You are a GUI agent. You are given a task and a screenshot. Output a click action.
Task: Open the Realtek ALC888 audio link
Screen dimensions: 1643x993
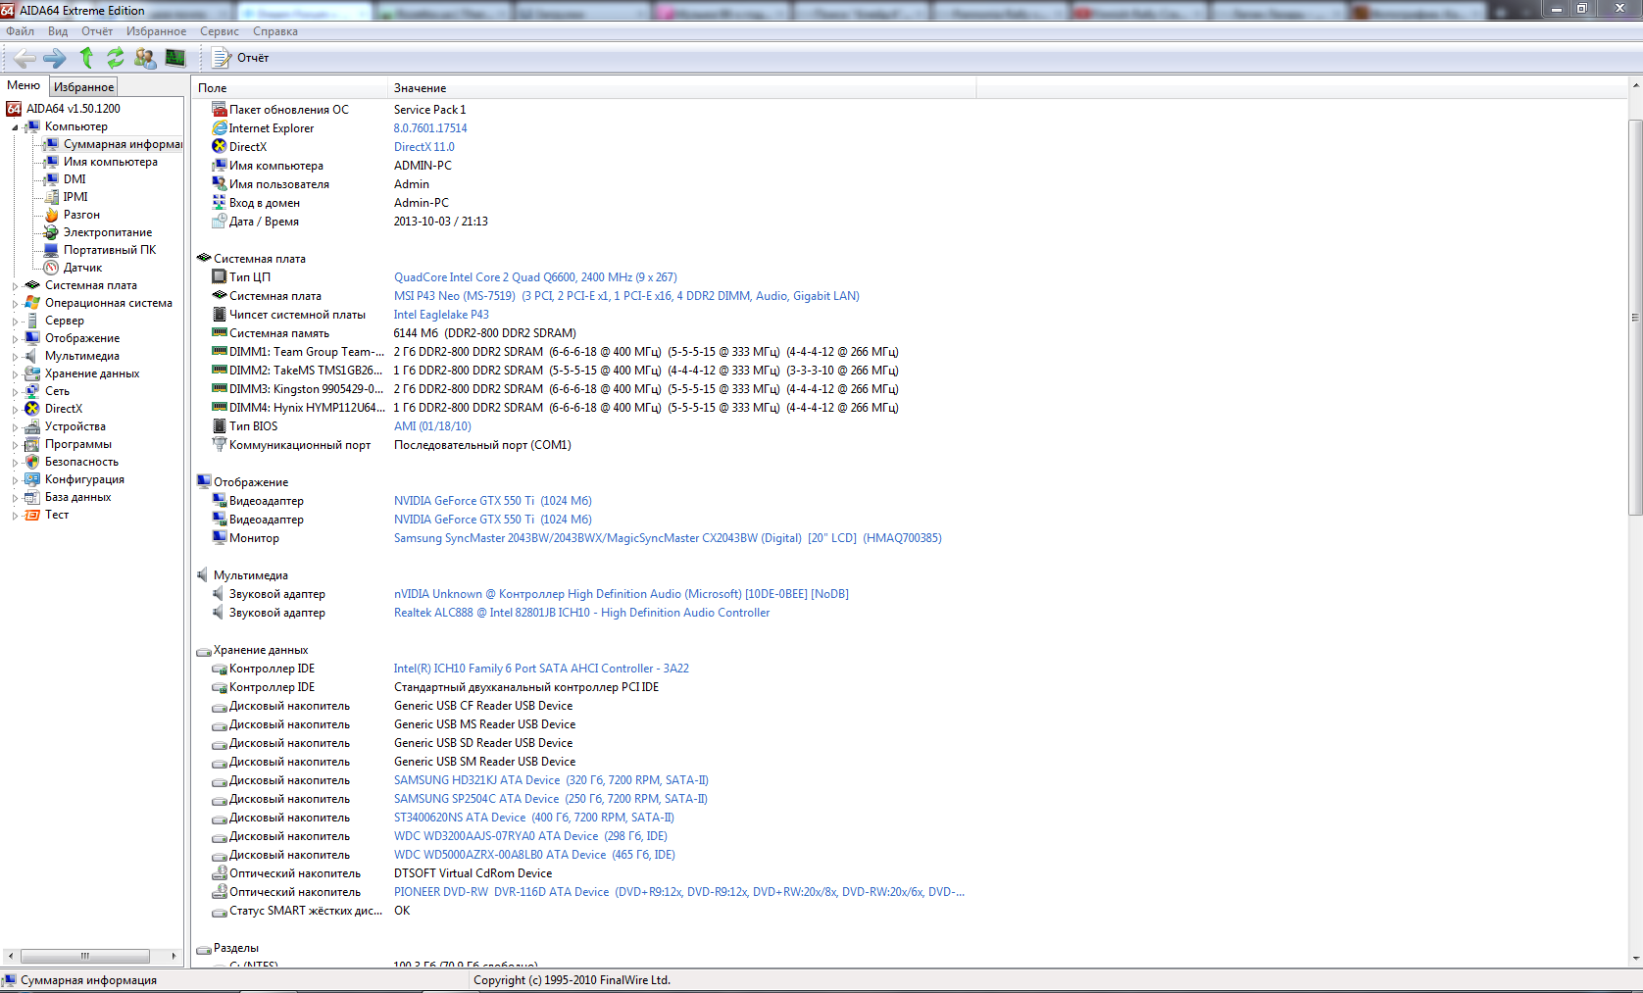click(x=581, y=613)
